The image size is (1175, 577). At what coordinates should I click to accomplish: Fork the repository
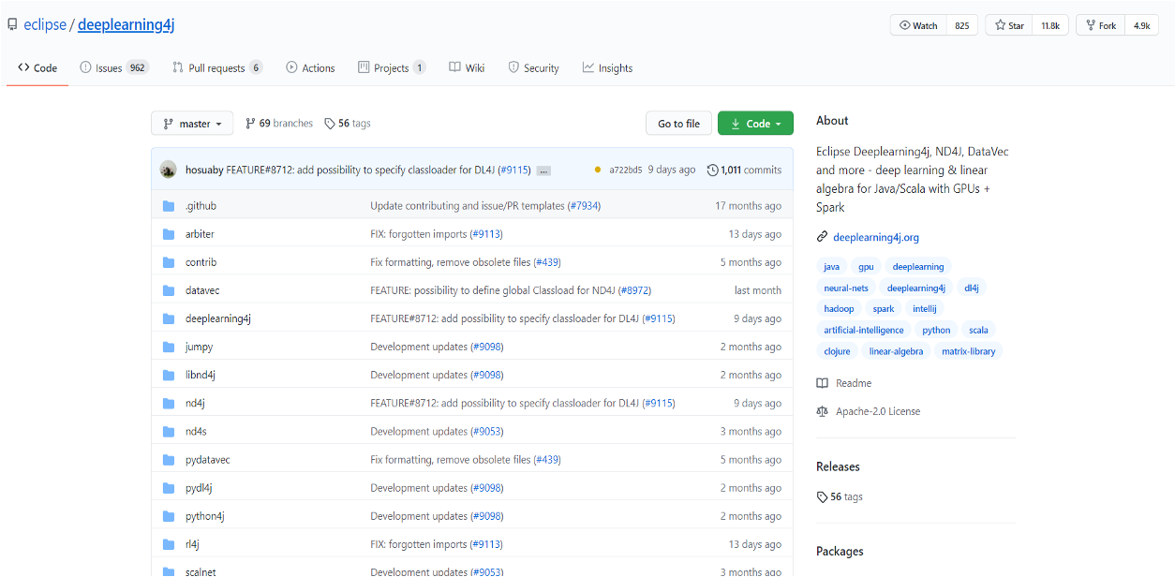click(1100, 25)
